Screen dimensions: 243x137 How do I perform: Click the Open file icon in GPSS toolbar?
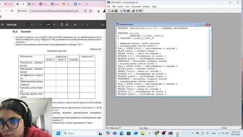112,11
